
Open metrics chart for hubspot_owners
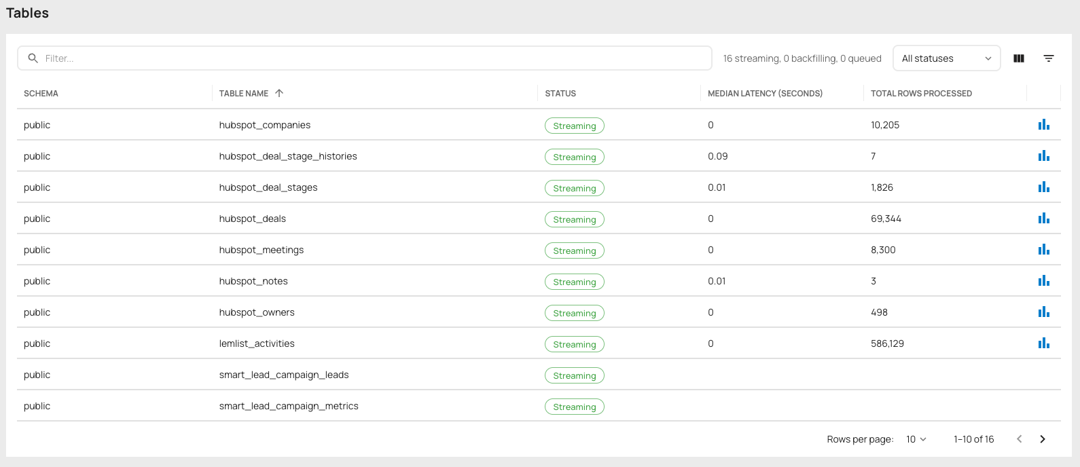[x=1044, y=312]
